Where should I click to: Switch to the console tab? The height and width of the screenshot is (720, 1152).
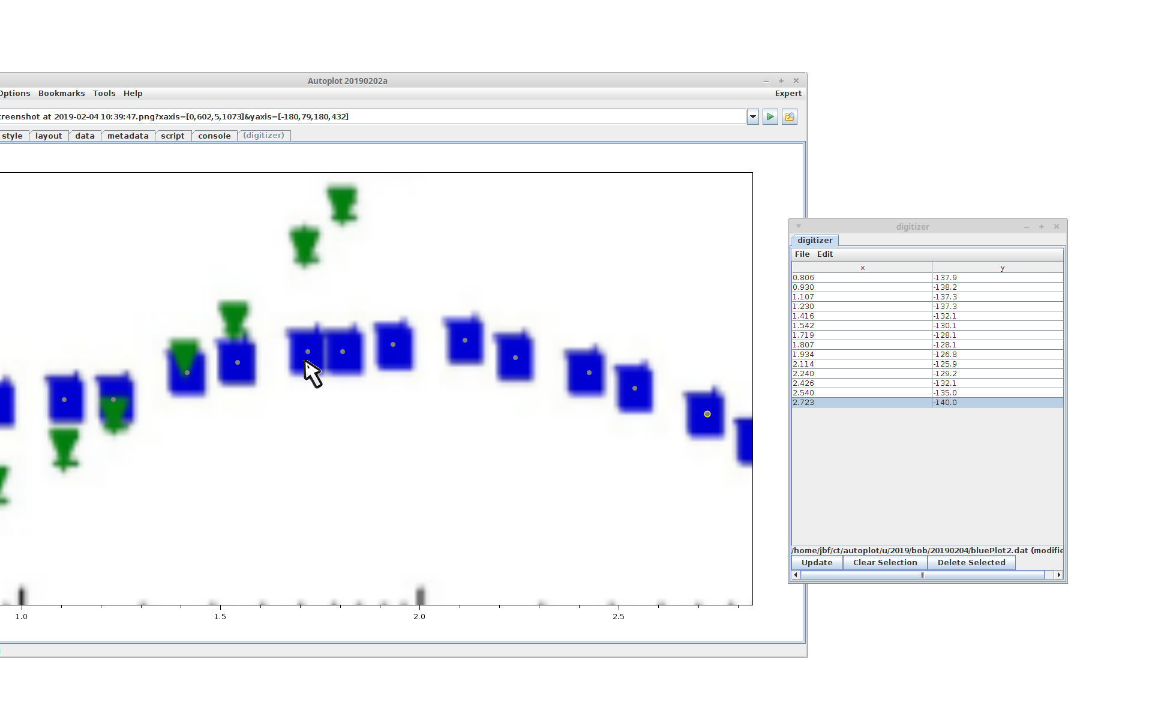click(x=214, y=136)
